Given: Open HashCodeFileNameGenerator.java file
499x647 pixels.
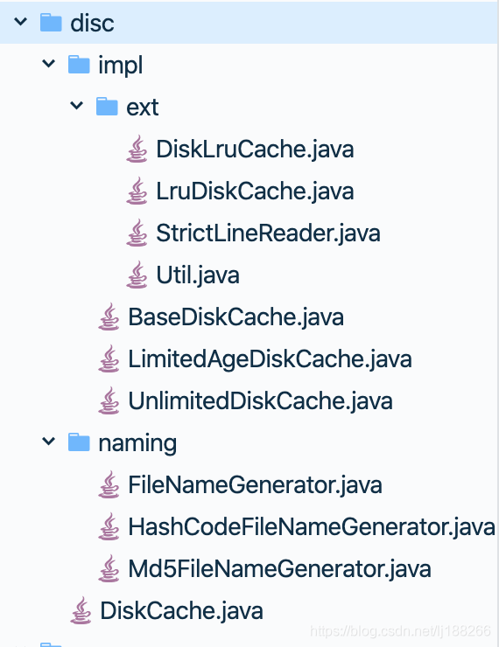Looking at the screenshot, I should [312, 527].
